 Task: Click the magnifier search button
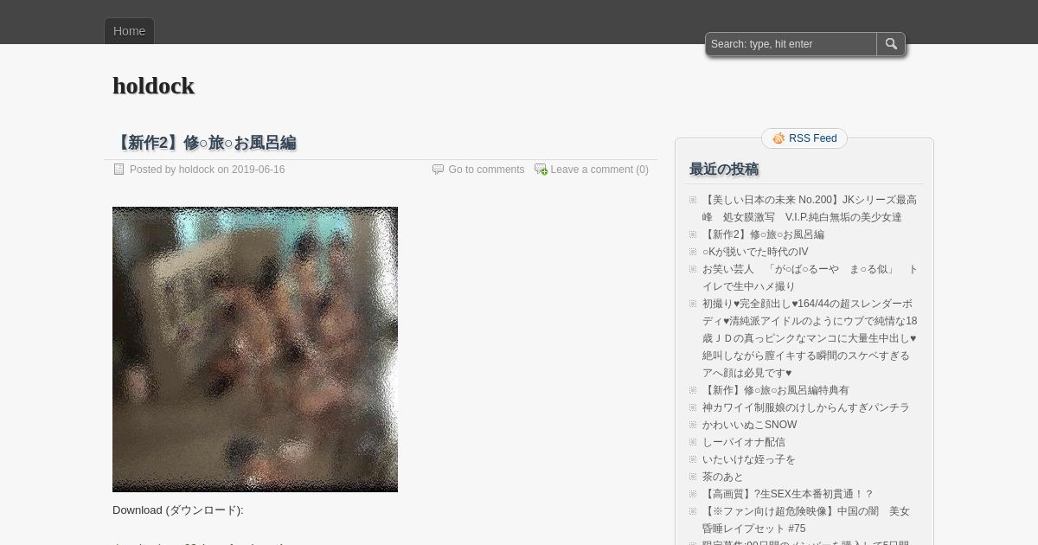(x=891, y=44)
